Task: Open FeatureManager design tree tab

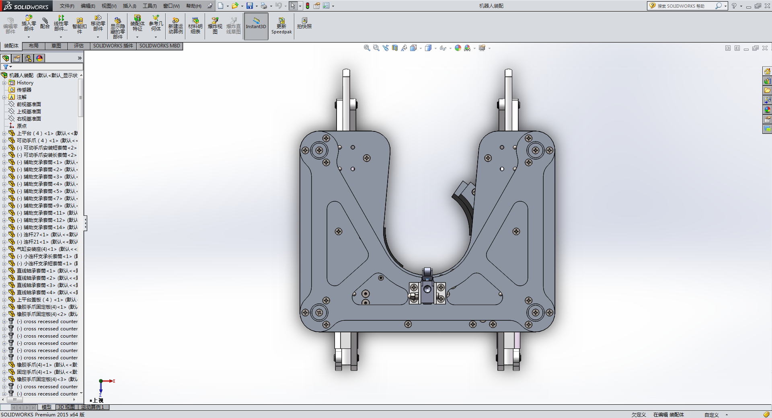Action: 6,58
